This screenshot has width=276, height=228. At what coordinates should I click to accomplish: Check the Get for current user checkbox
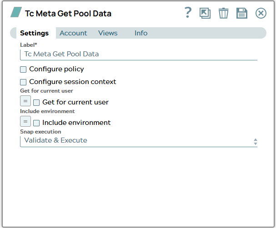coord(36,103)
